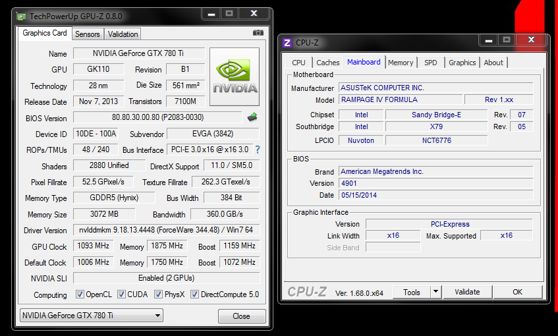Click the LPCIO value NCT6776

click(436, 140)
